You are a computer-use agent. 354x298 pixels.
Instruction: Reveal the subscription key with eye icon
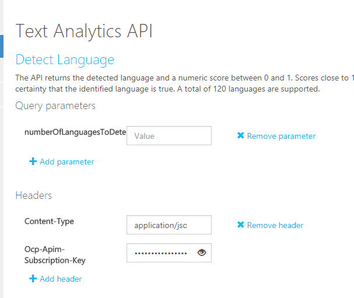point(202,253)
